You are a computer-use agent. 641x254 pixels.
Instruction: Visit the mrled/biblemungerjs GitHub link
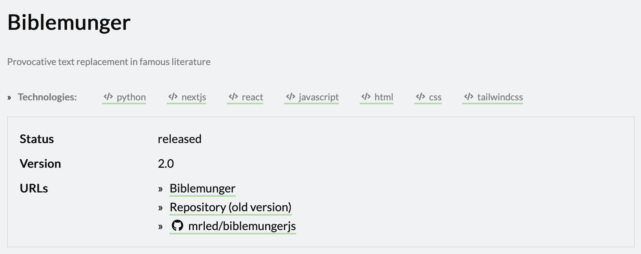pos(242,226)
